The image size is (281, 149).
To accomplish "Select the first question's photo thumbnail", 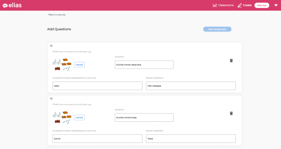I will [x=62, y=65].
